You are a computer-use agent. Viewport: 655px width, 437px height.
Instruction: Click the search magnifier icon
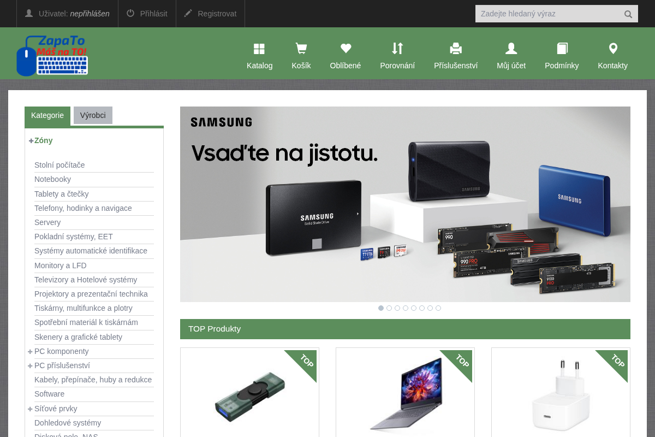[x=628, y=14]
